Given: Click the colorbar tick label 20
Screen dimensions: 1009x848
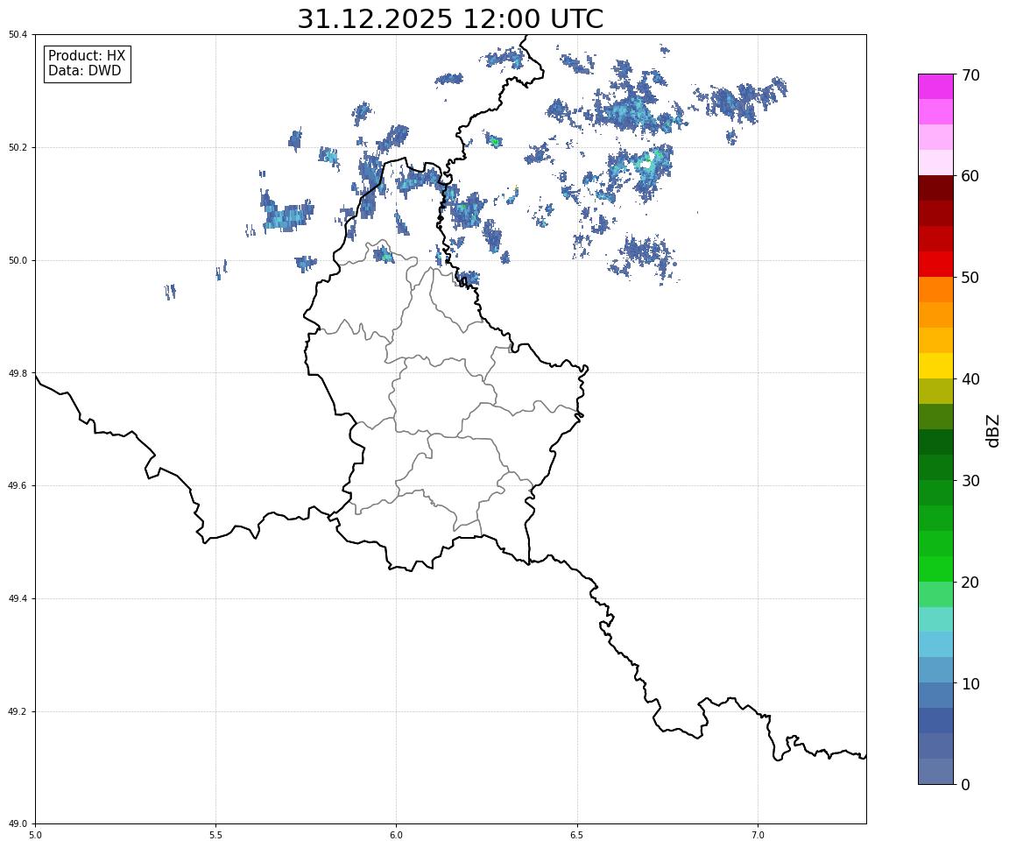Looking at the screenshot, I should pyautogui.click(x=970, y=583).
